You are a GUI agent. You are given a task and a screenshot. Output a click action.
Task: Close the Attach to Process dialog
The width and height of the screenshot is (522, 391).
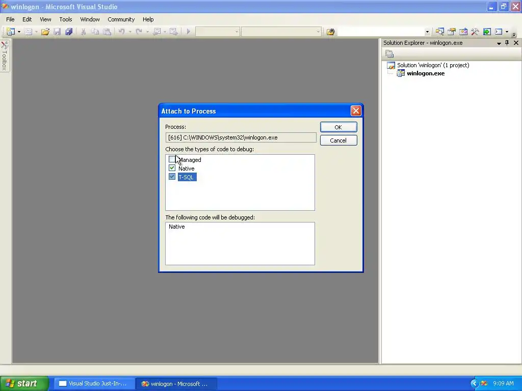point(355,110)
